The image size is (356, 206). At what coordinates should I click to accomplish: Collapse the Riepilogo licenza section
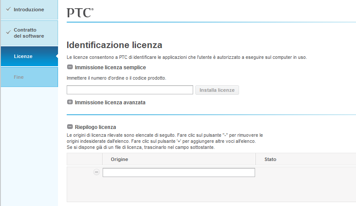pyautogui.click(x=70, y=127)
